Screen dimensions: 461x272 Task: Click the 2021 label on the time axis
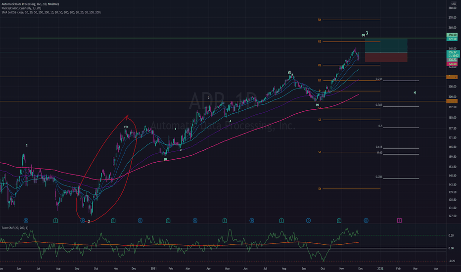153,269
